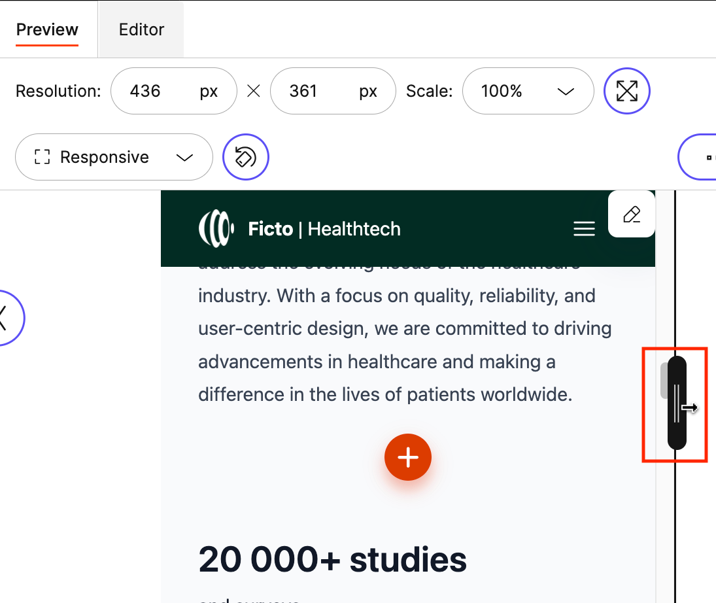Expand the chevron next to Responsive

pos(185,157)
